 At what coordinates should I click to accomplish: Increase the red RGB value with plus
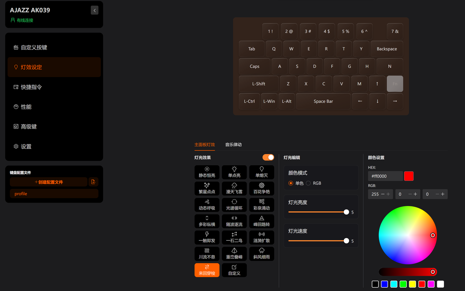click(388, 194)
